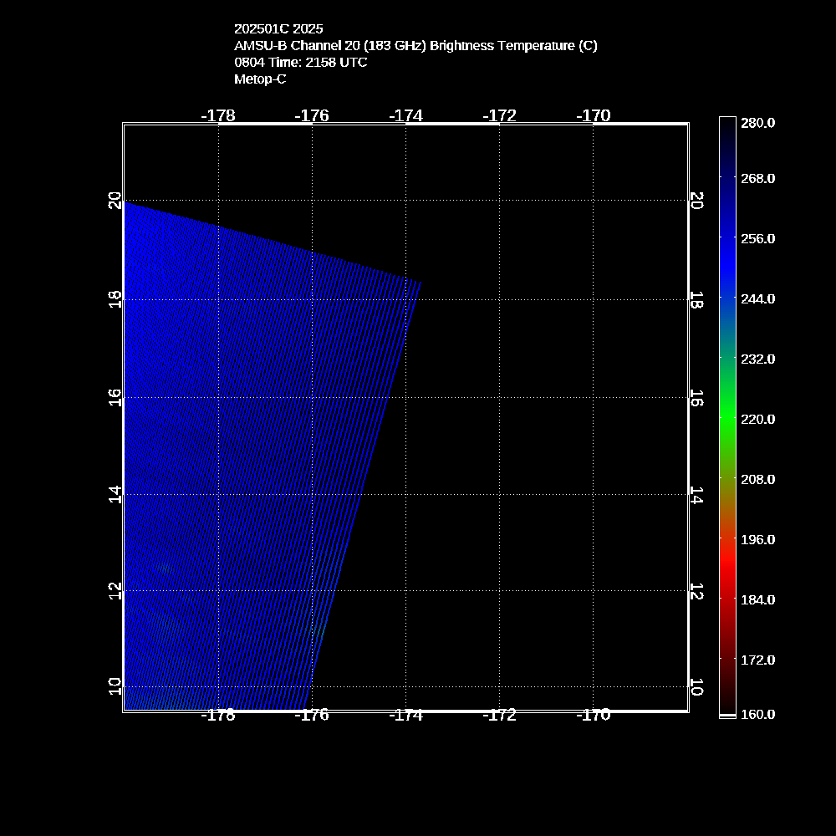
Task: Click the -178 longitude label on top axis
Action: [218, 115]
